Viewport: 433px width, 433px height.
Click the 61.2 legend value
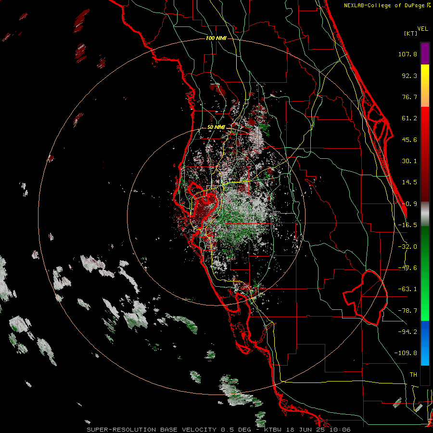pyautogui.click(x=409, y=118)
